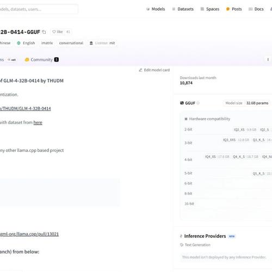Click the 6-bit row label
The height and width of the screenshot is (272, 272).
click(188, 183)
